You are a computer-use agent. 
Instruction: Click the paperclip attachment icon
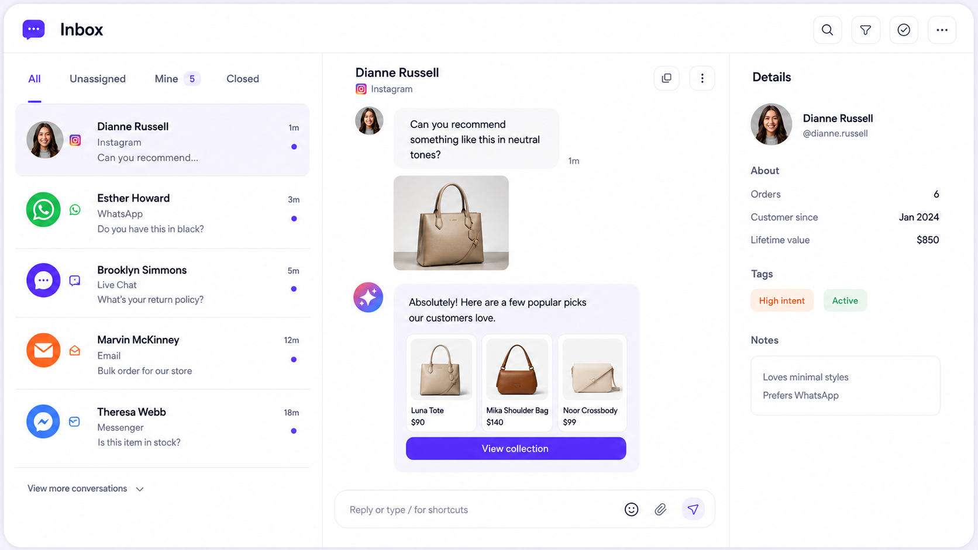(660, 510)
